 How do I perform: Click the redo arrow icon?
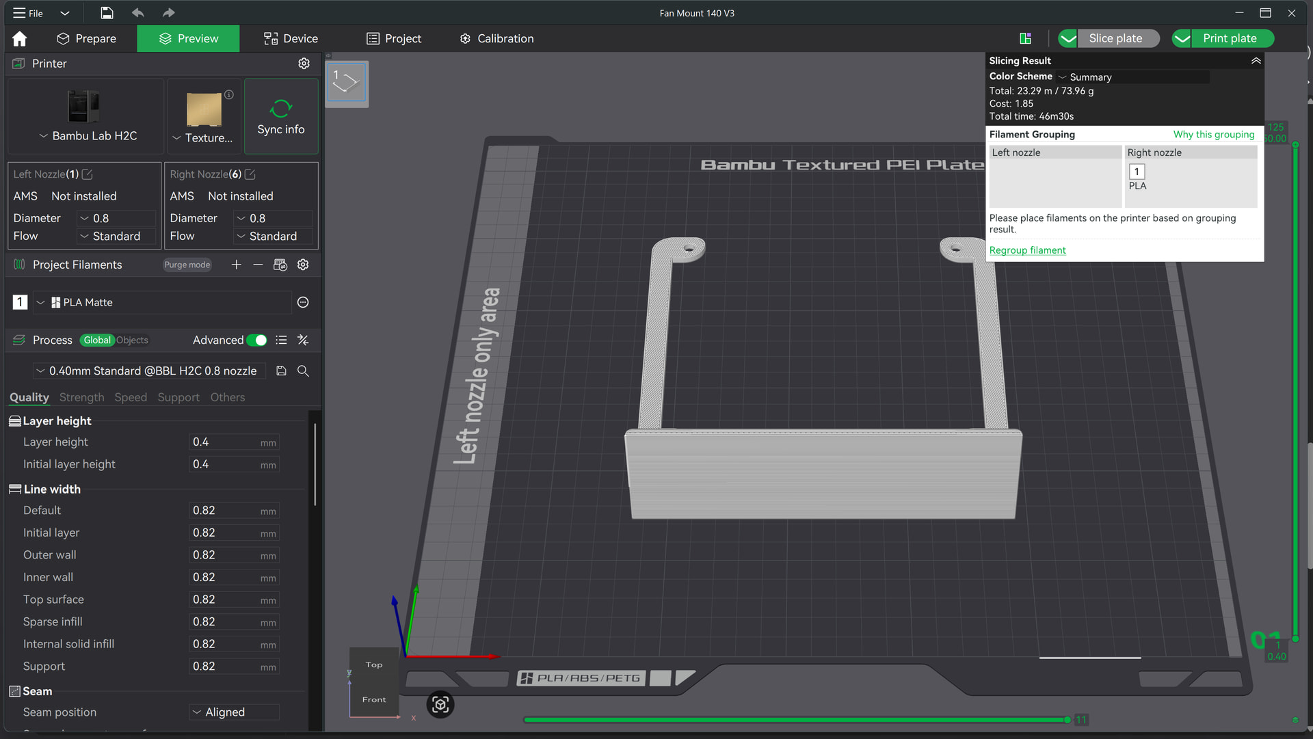[168, 13]
